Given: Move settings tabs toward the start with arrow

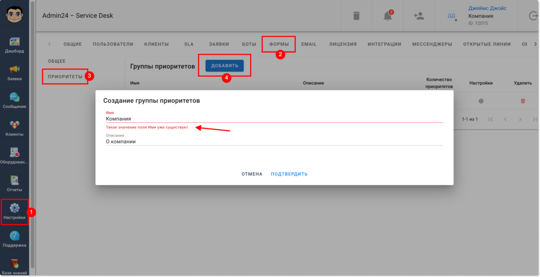Looking at the screenshot, I should tap(50, 44).
